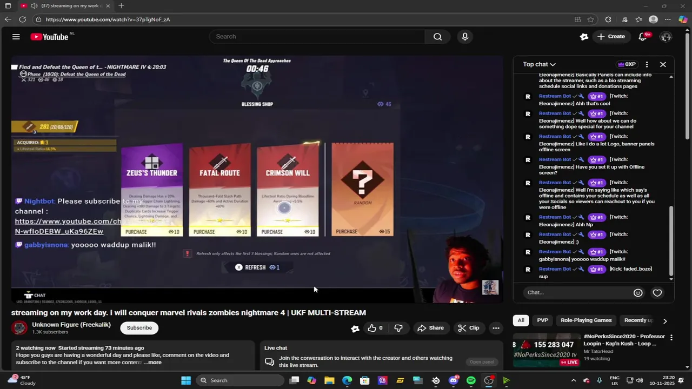Open more actions menu below video

click(x=496, y=328)
